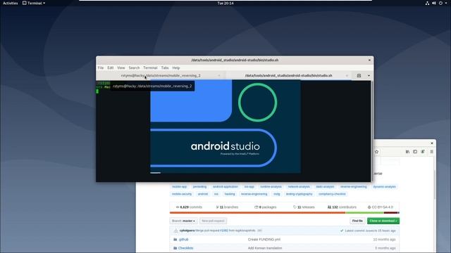Click the Find file button

(357, 221)
